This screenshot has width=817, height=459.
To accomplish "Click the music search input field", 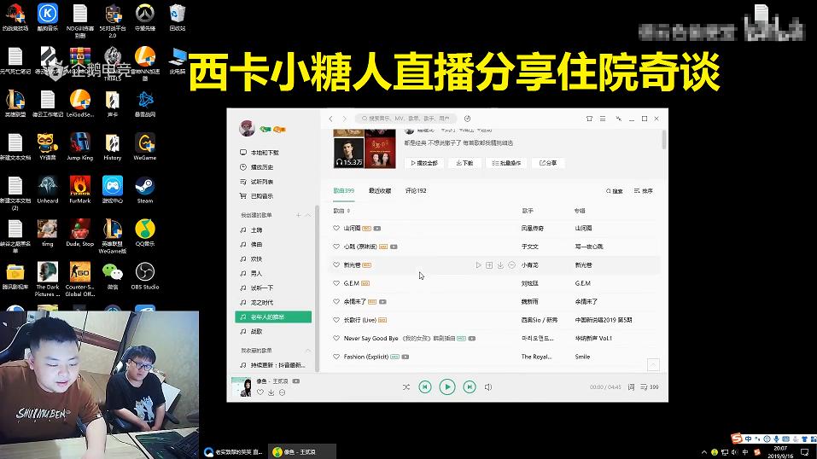I will click(406, 119).
